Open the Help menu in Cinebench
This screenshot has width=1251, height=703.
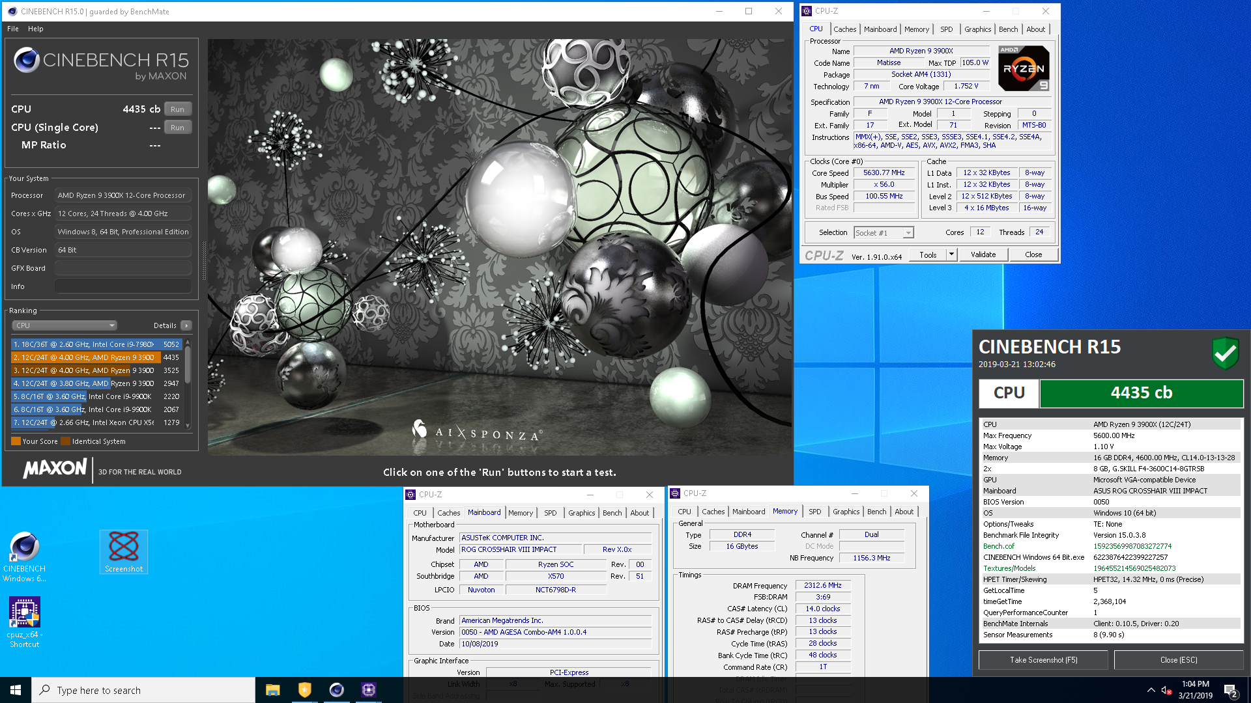[x=36, y=29]
